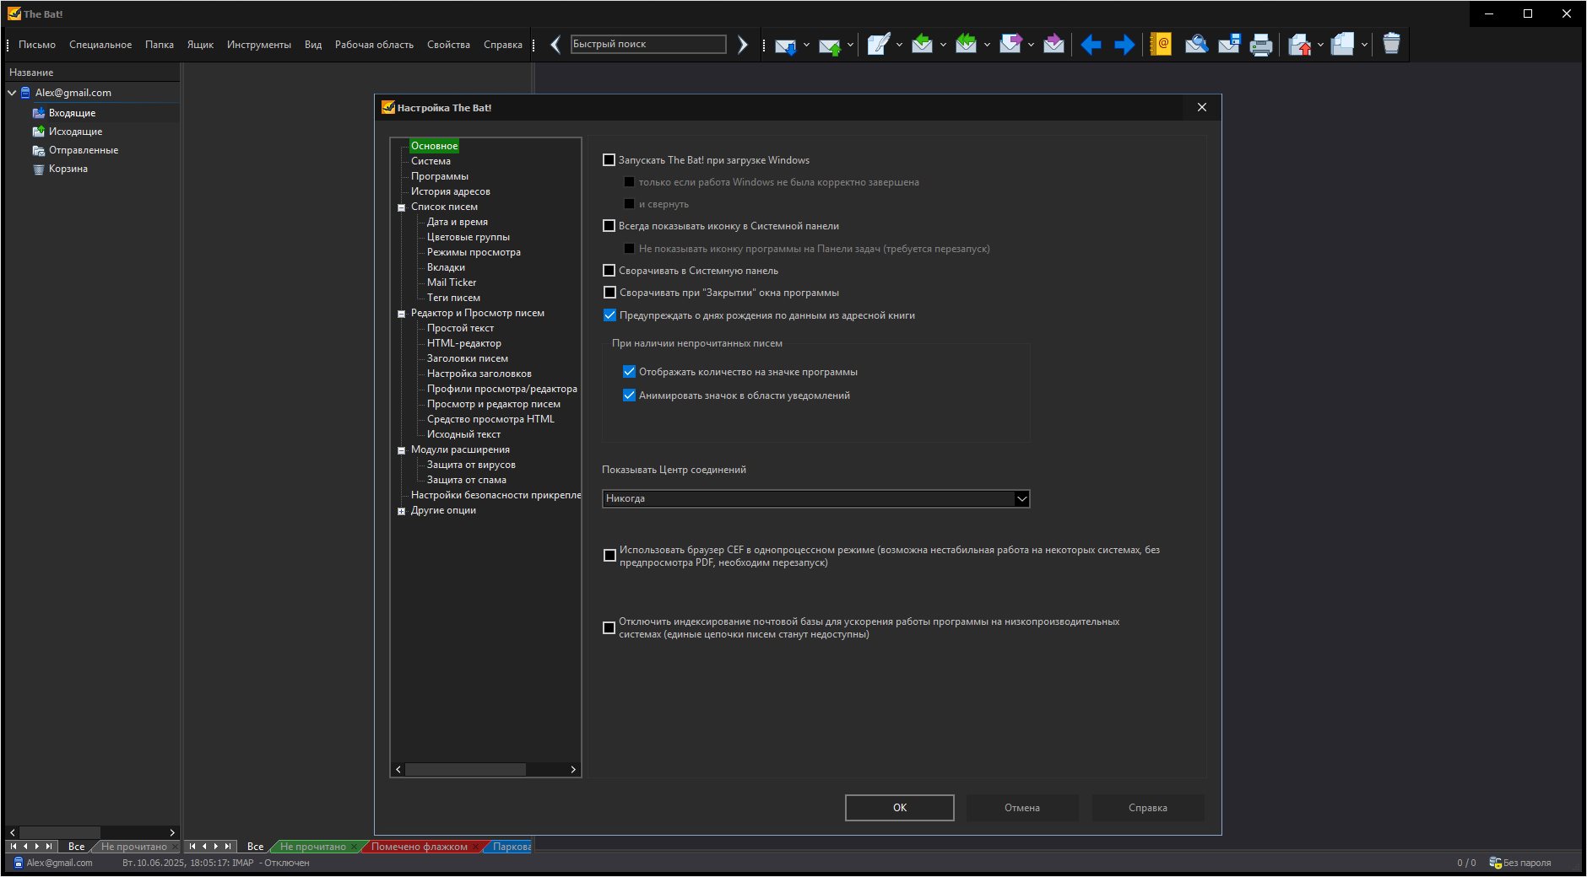Switch to the Помечено флажком tab
The height and width of the screenshot is (877, 1587).
coord(419,847)
